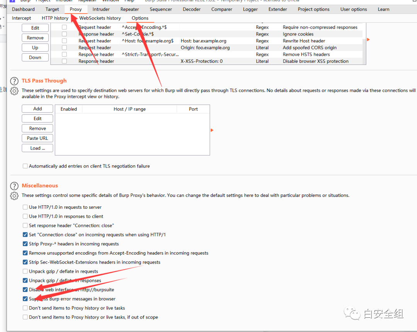Open the Repeater tab
The image size is (417, 332).
pyautogui.click(x=129, y=9)
